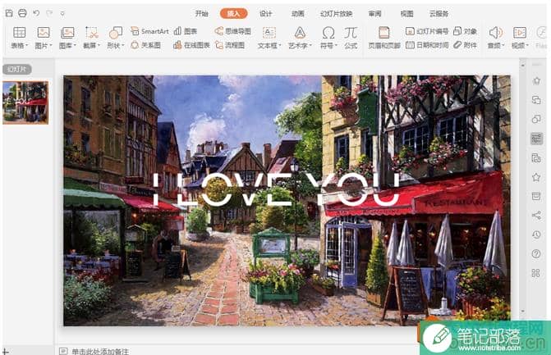
Task: Click the 单击此处添加备注 notes field
Action: (100, 351)
